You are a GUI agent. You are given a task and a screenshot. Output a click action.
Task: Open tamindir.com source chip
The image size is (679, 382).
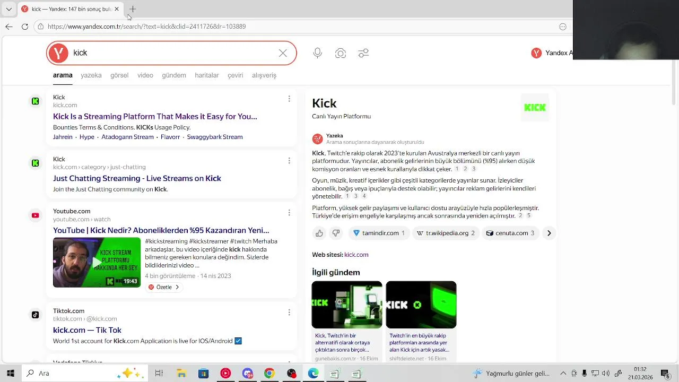379,233
